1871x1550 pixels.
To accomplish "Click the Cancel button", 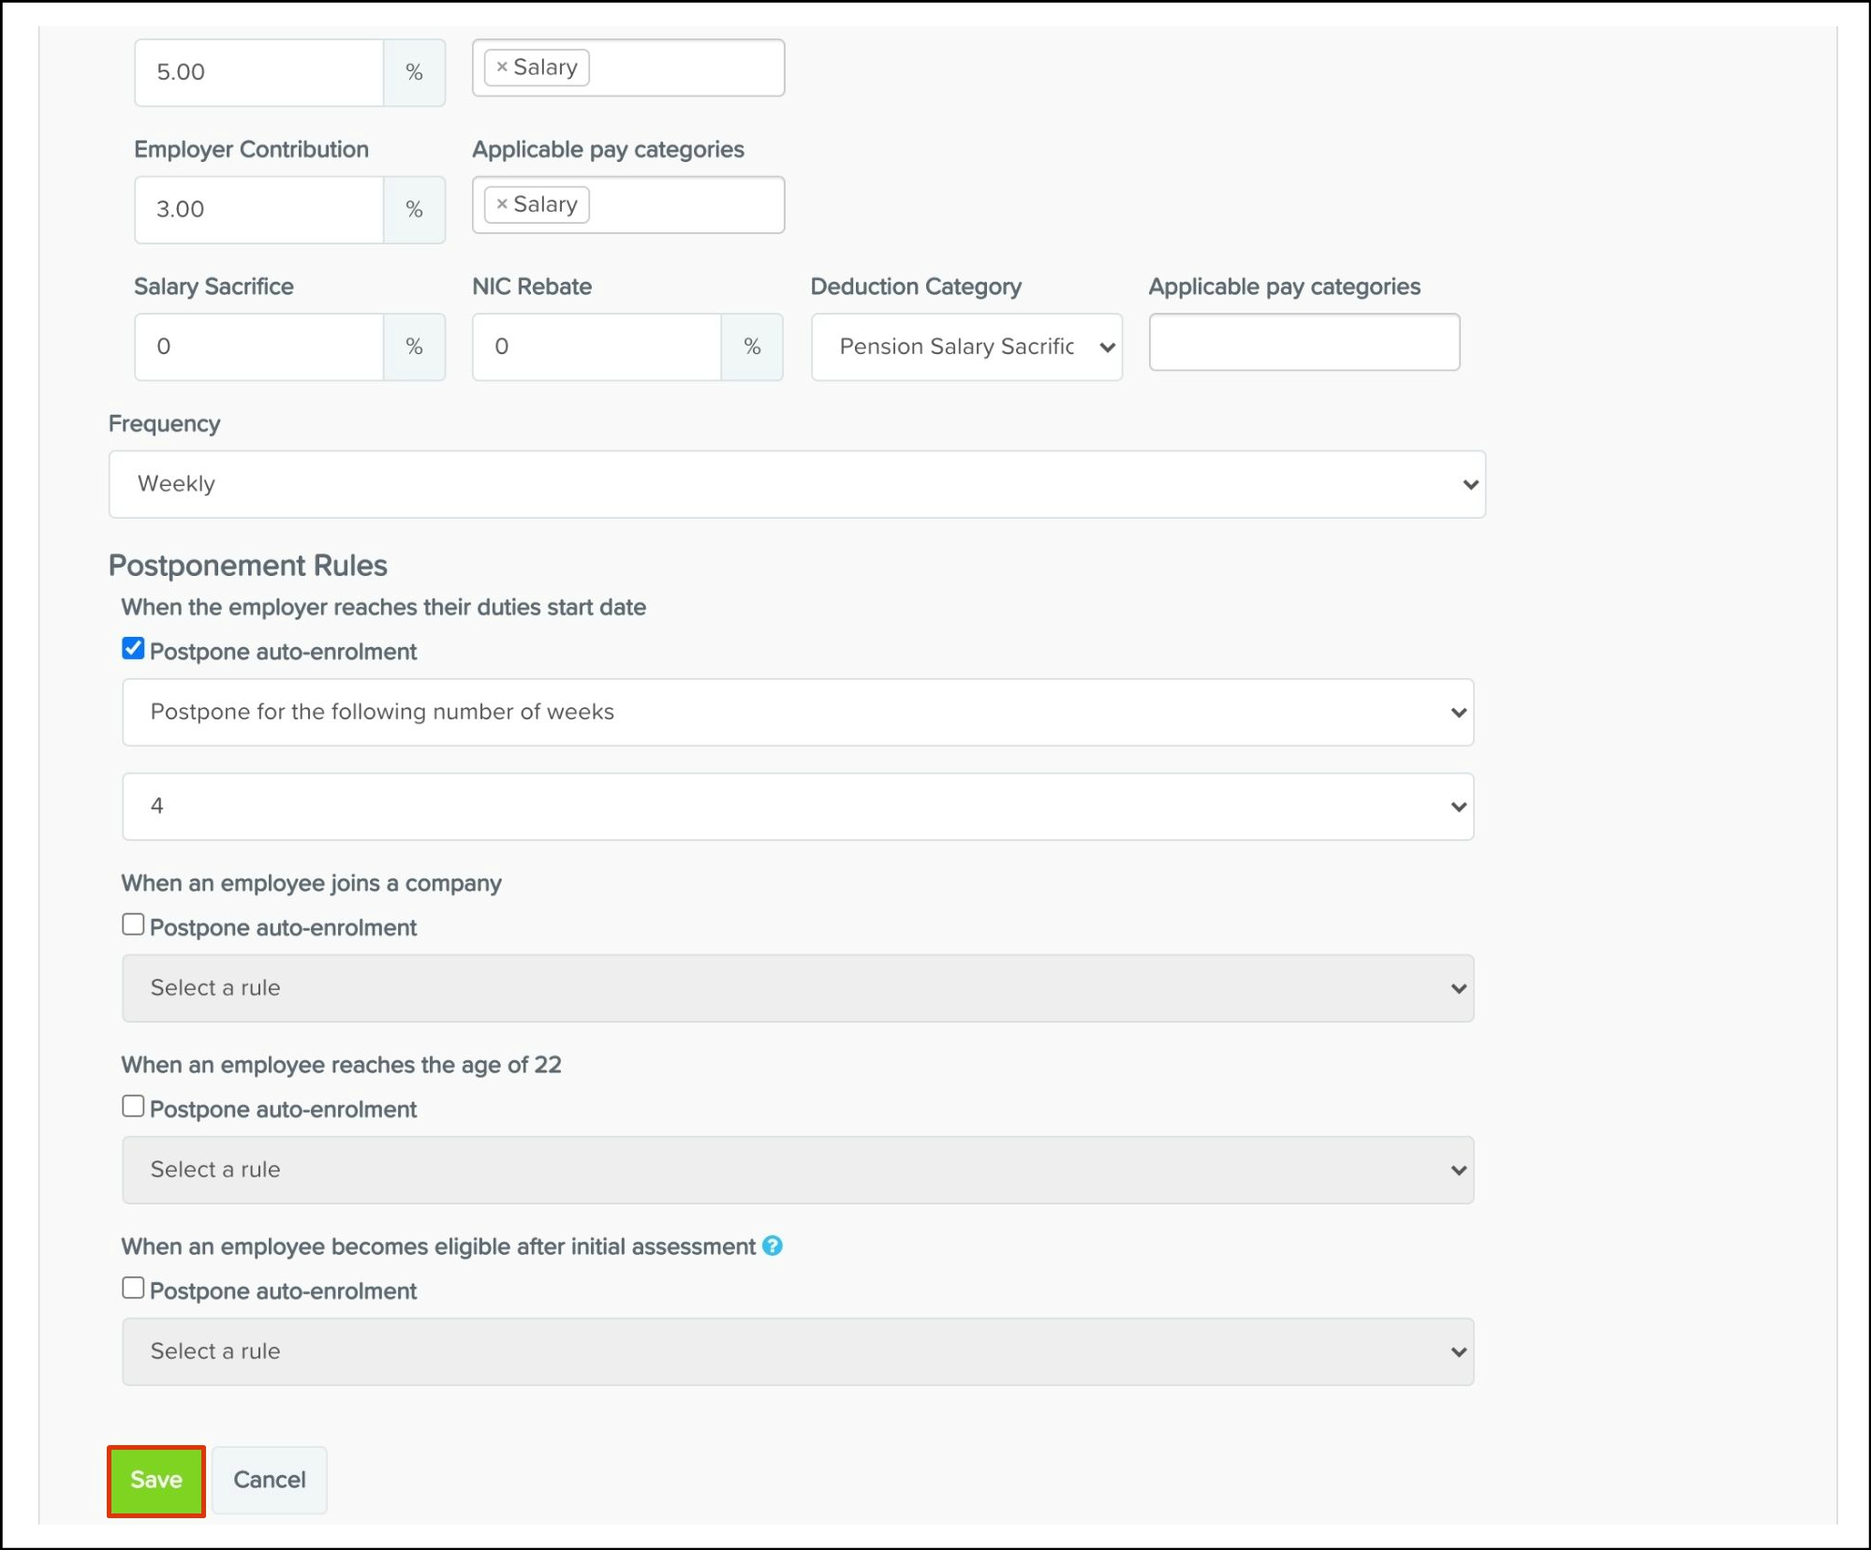I will pyautogui.click(x=269, y=1480).
